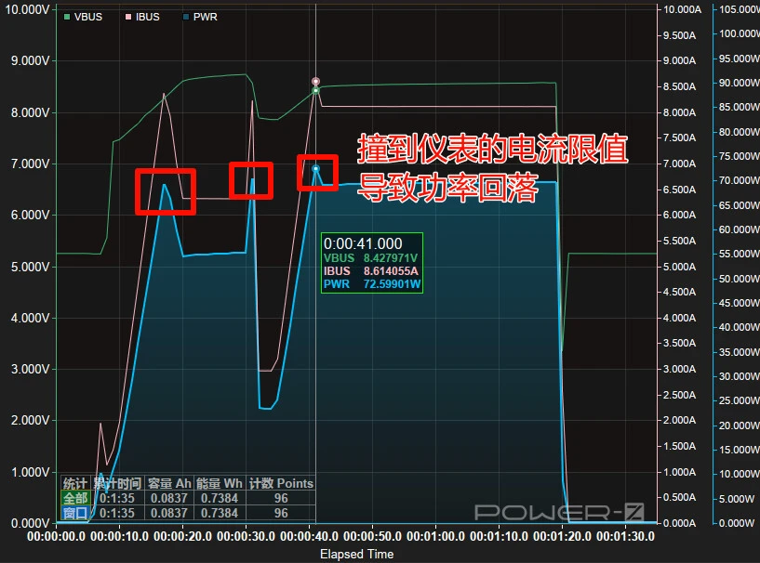Click the 累计时间 column header
Image resolution: width=760 pixels, height=563 pixels.
[x=117, y=483]
